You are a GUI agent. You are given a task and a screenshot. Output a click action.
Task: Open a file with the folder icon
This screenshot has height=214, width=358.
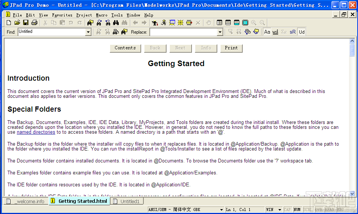click(x=17, y=23)
